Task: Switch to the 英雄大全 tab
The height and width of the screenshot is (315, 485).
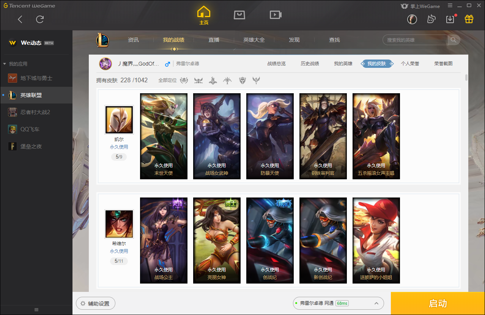Action: (254, 40)
